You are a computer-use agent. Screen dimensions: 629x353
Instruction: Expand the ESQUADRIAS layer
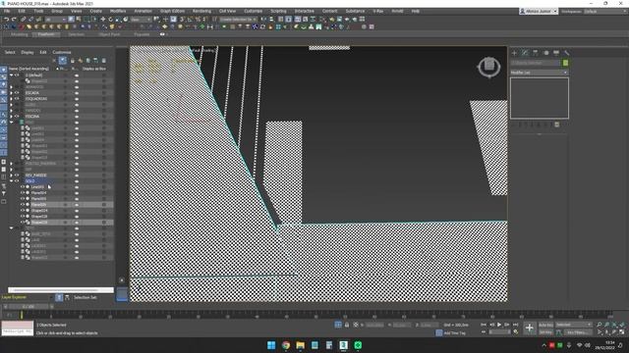coord(11,99)
